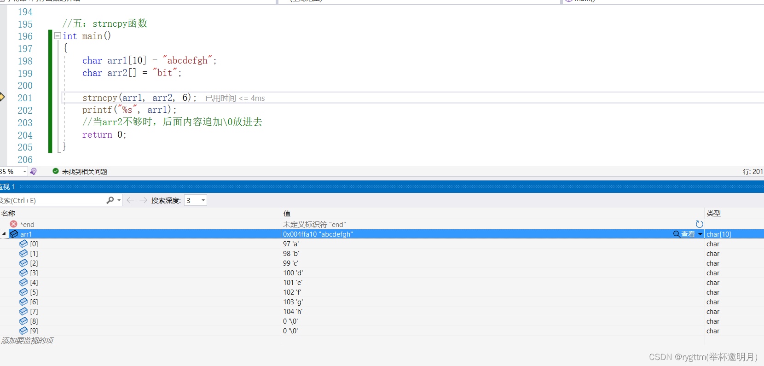Click the undefined identifier "end" error value
The height and width of the screenshot is (366, 764).
(314, 224)
